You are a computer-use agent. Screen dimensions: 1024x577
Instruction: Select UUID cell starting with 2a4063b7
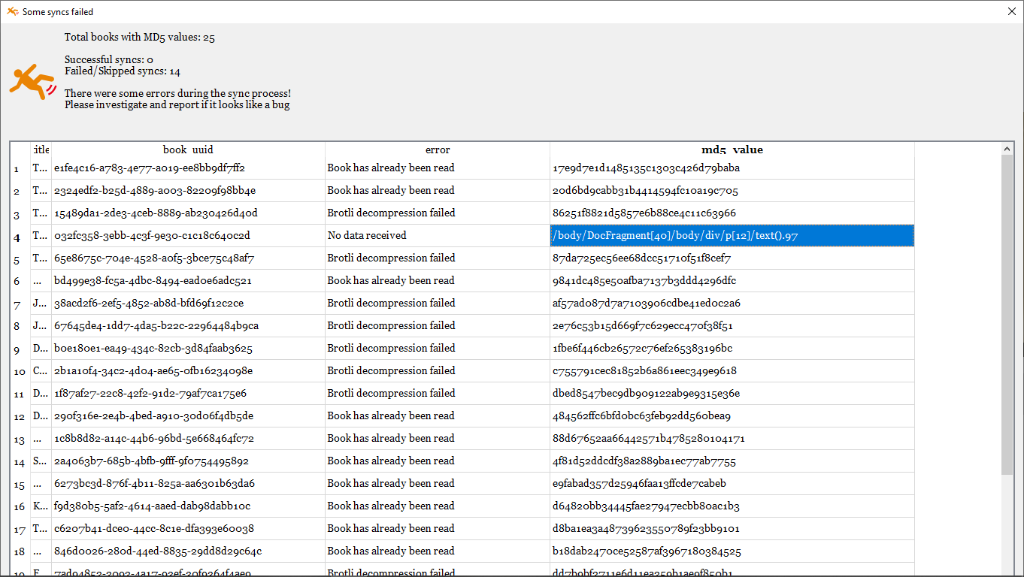[188, 461]
